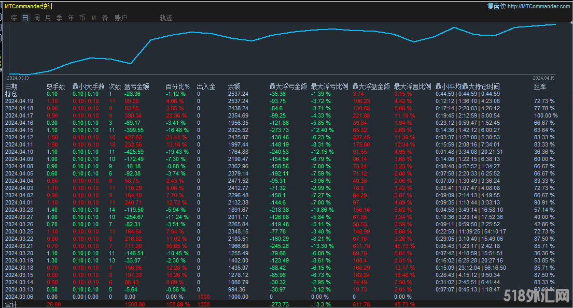The image size is (573, 308).
Task: Switch to 月 monthly statistics tab
Action: pyautogui.click(x=48, y=18)
